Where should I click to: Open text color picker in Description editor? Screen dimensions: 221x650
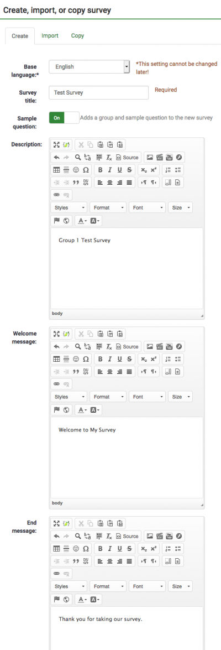pyautogui.click(x=82, y=221)
